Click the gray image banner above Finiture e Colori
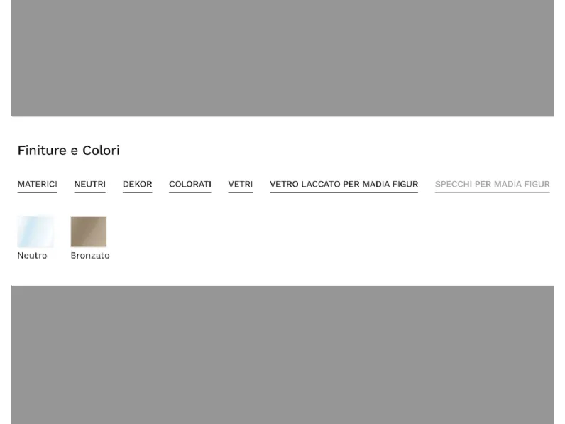 pyautogui.click(x=282, y=58)
